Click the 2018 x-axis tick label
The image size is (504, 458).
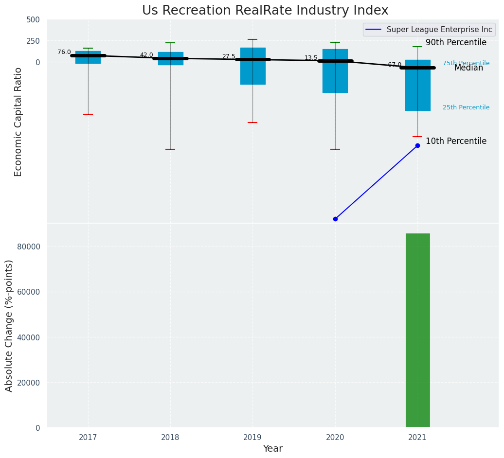[170, 437]
